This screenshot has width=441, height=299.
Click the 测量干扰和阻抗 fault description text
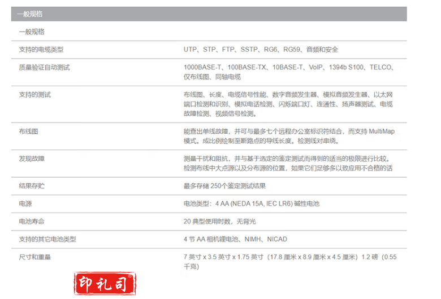(288, 164)
